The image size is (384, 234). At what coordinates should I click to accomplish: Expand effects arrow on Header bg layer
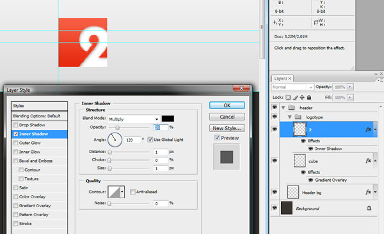[375, 192]
